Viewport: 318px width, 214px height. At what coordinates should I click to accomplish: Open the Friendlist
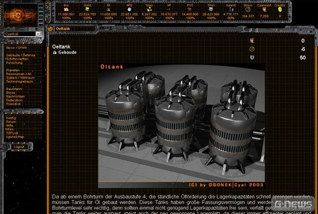(x=13, y=104)
